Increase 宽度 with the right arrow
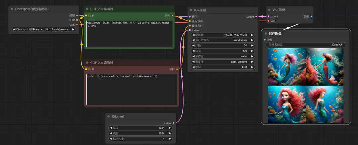Screen dimensions: 358x145 tap(170, 128)
